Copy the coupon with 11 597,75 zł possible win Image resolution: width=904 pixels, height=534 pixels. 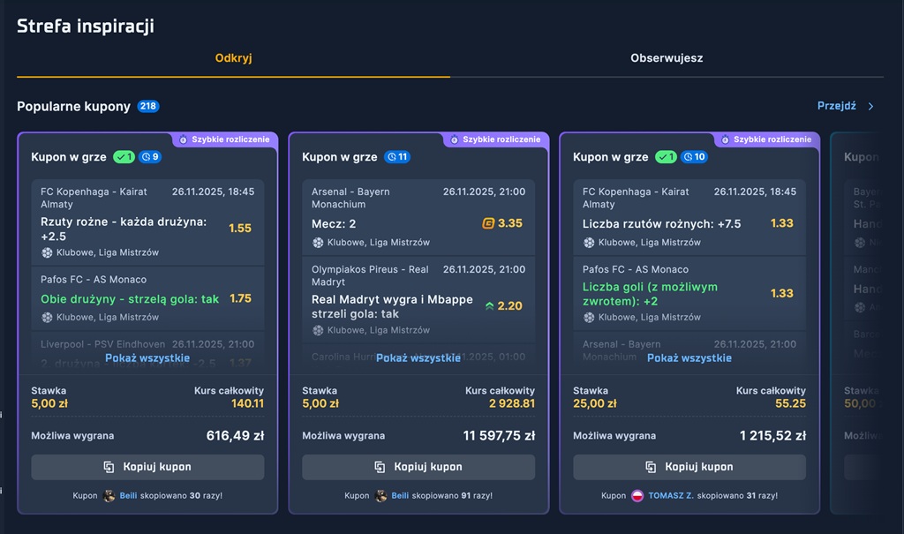coord(418,467)
